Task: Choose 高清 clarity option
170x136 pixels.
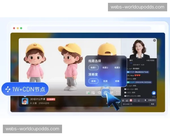Action: pyautogui.click(x=105, y=81)
